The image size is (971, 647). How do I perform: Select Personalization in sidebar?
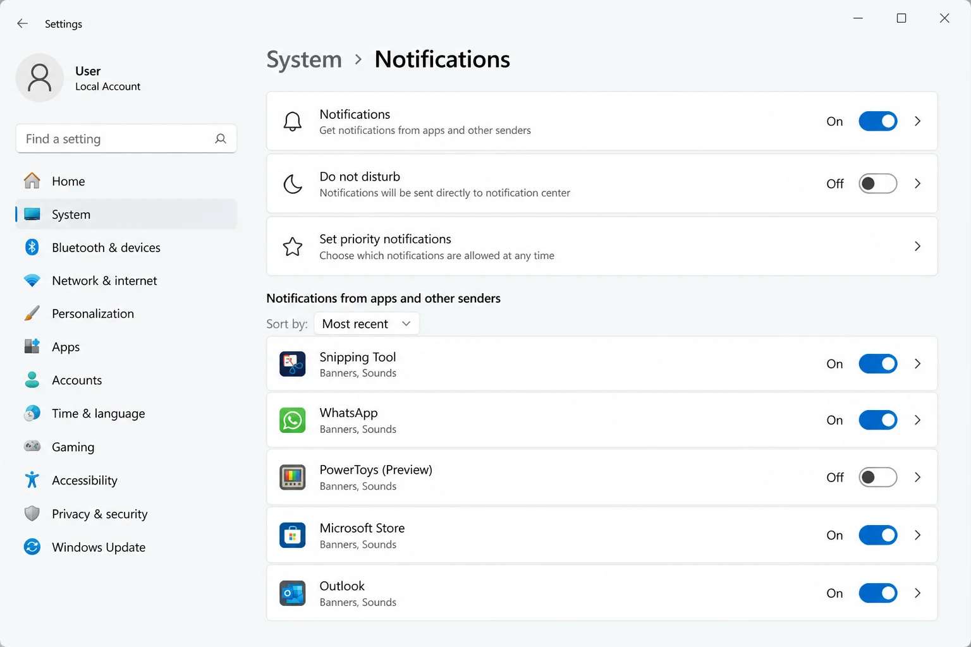tap(126, 313)
